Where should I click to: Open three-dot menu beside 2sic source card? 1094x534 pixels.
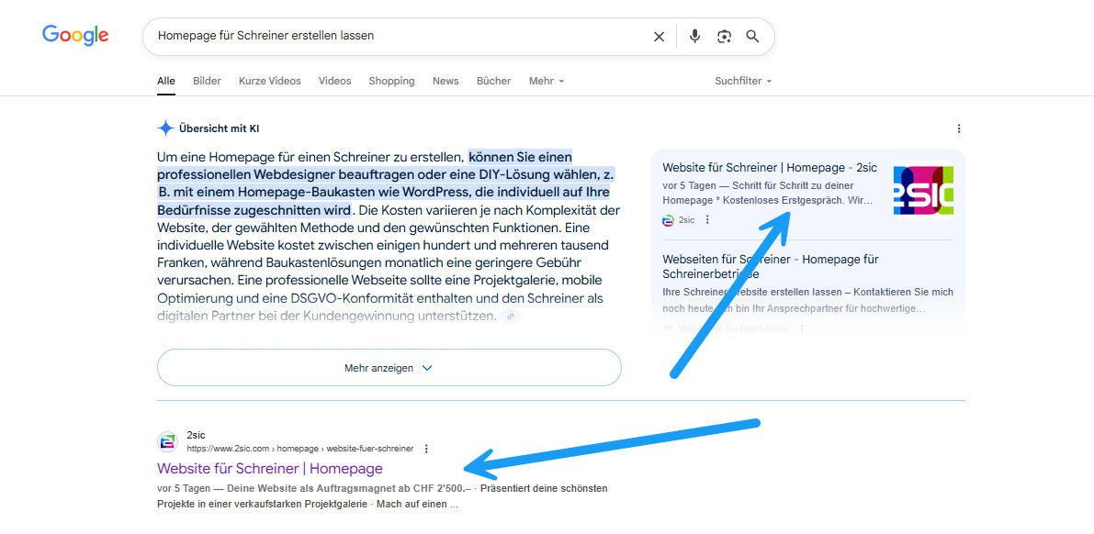(x=707, y=219)
